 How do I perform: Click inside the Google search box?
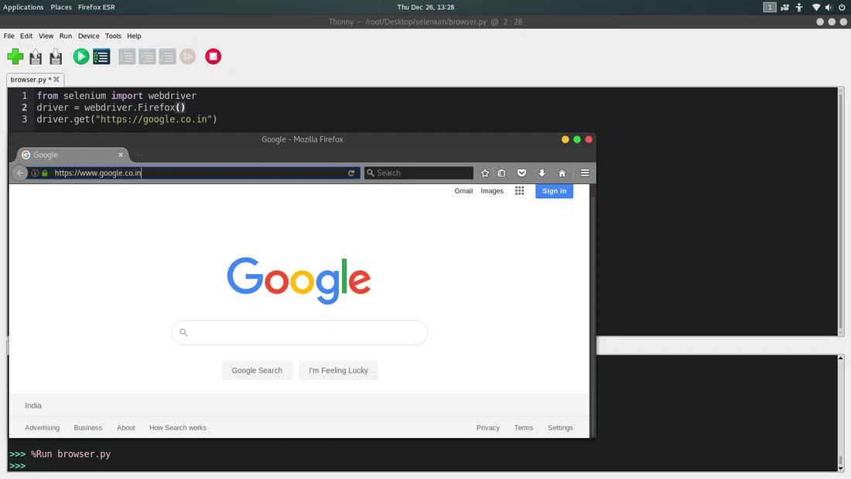click(299, 333)
